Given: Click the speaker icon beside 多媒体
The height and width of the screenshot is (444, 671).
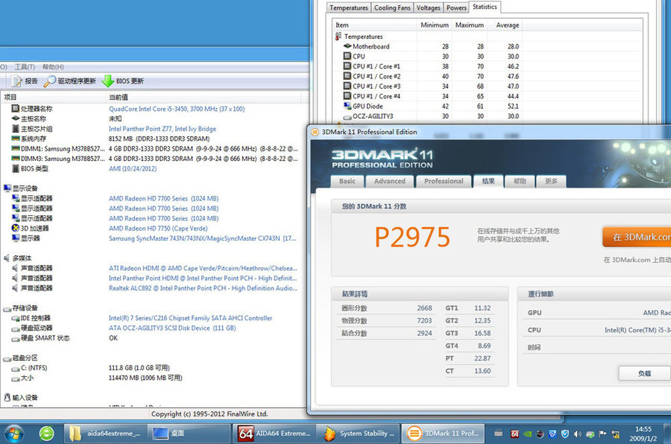Looking at the screenshot, I should [7, 258].
